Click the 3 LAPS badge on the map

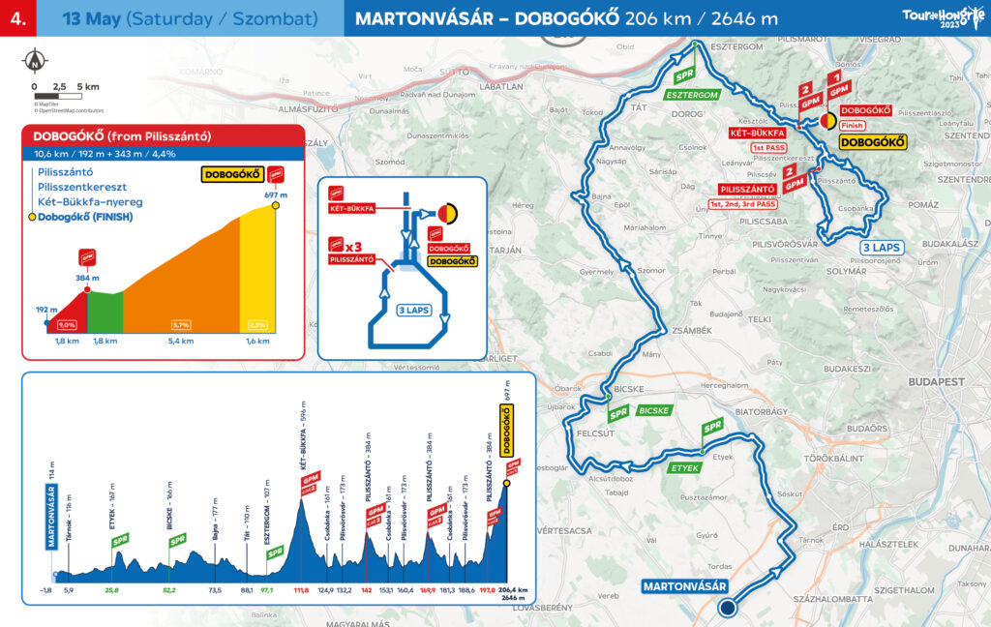tap(881, 247)
